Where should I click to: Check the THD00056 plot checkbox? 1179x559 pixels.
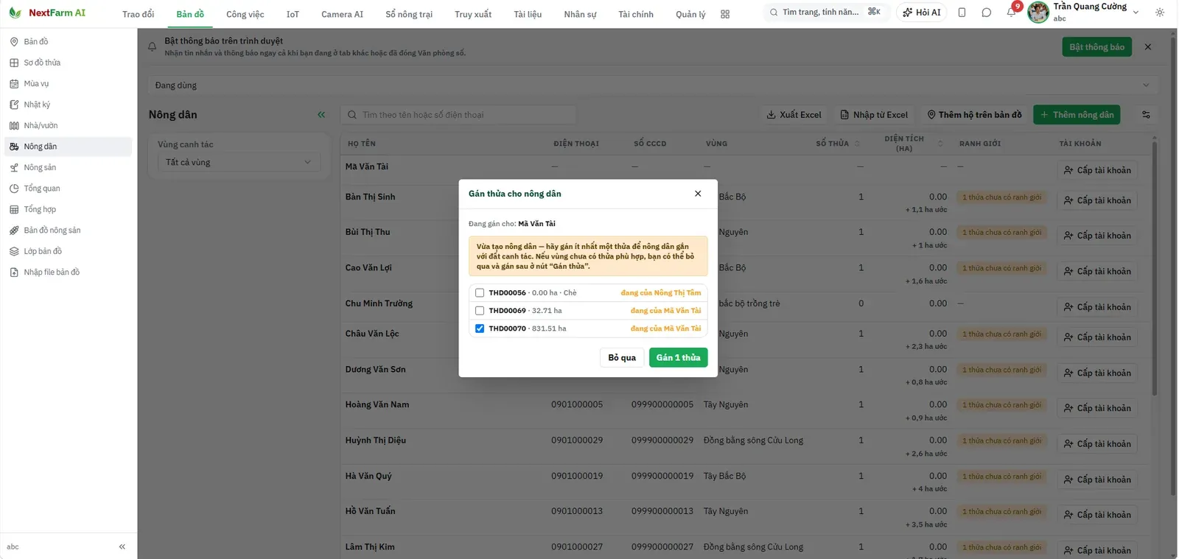coord(480,293)
